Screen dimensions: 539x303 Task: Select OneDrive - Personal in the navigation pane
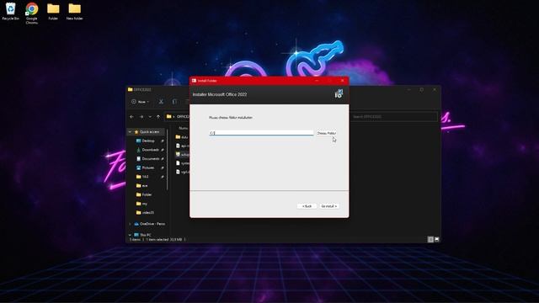[x=150, y=224]
